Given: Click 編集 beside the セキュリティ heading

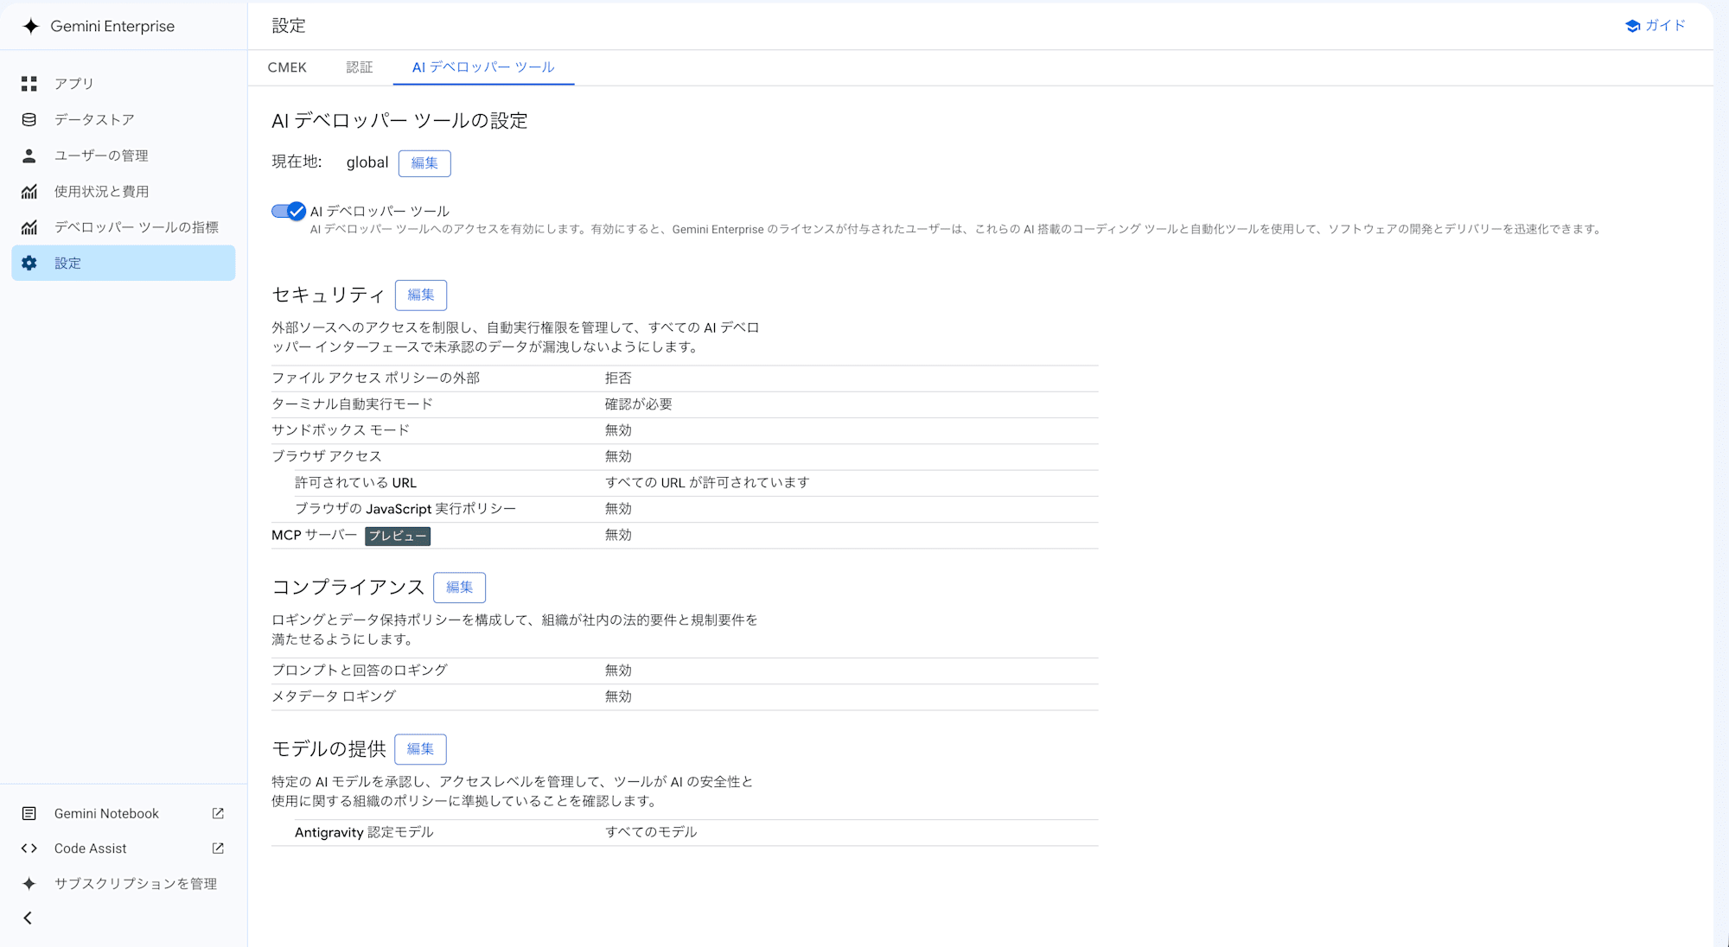Looking at the screenshot, I should (421, 296).
